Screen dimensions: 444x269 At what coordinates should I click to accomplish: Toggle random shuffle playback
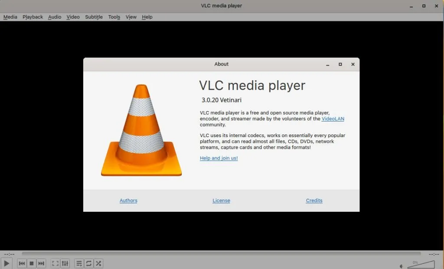(x=98, y=263)
